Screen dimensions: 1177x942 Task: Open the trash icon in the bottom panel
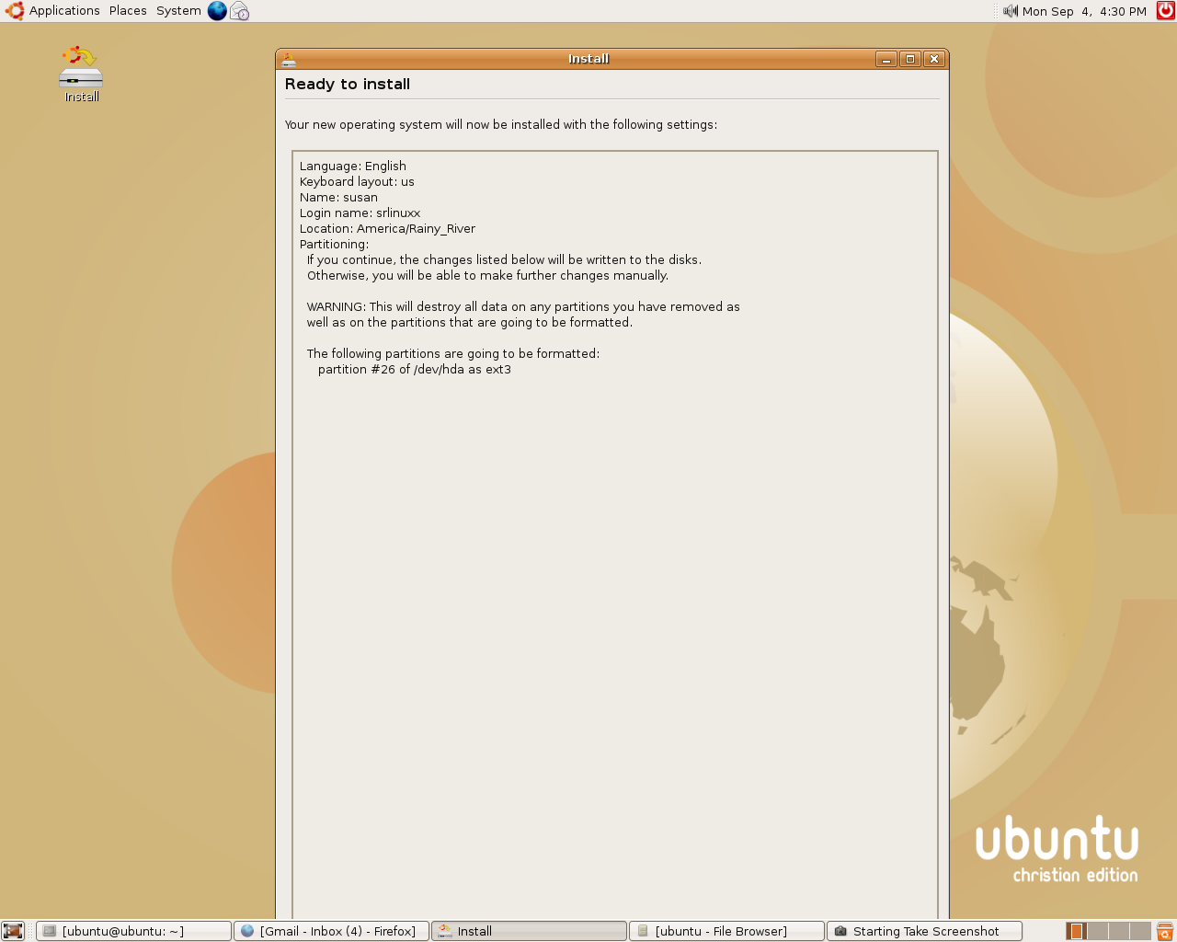tap(1165, 931)
